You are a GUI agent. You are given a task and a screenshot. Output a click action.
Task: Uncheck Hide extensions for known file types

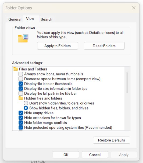(21, 118)
